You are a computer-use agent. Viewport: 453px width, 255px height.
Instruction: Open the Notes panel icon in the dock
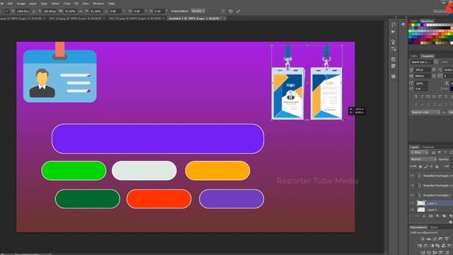coord(394,66)
